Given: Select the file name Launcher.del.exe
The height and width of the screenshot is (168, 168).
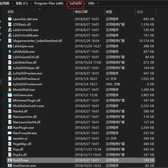Looking at the screenshot, I should 25,19.
